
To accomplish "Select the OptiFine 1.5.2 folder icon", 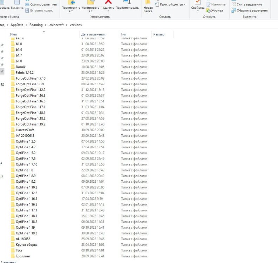I will 13,153.
